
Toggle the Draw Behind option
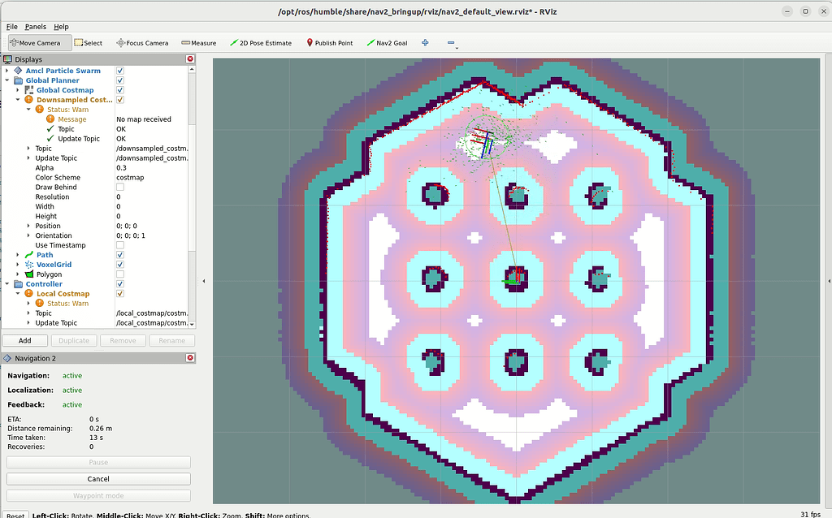[x=119, y=187]
